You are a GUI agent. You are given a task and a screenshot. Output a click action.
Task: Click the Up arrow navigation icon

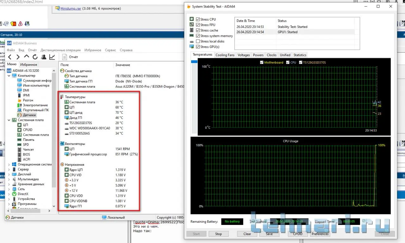27,57
